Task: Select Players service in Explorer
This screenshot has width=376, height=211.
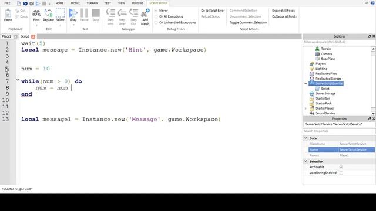Action: pos(320,64)
